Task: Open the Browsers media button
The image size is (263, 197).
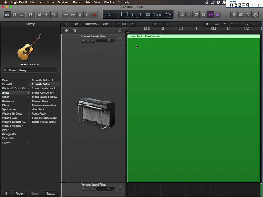Action: 255,15
